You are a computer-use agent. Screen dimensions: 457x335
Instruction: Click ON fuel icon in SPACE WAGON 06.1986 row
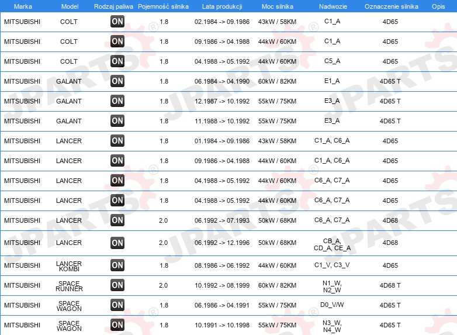pyautogui.click(x=117, y=305)
